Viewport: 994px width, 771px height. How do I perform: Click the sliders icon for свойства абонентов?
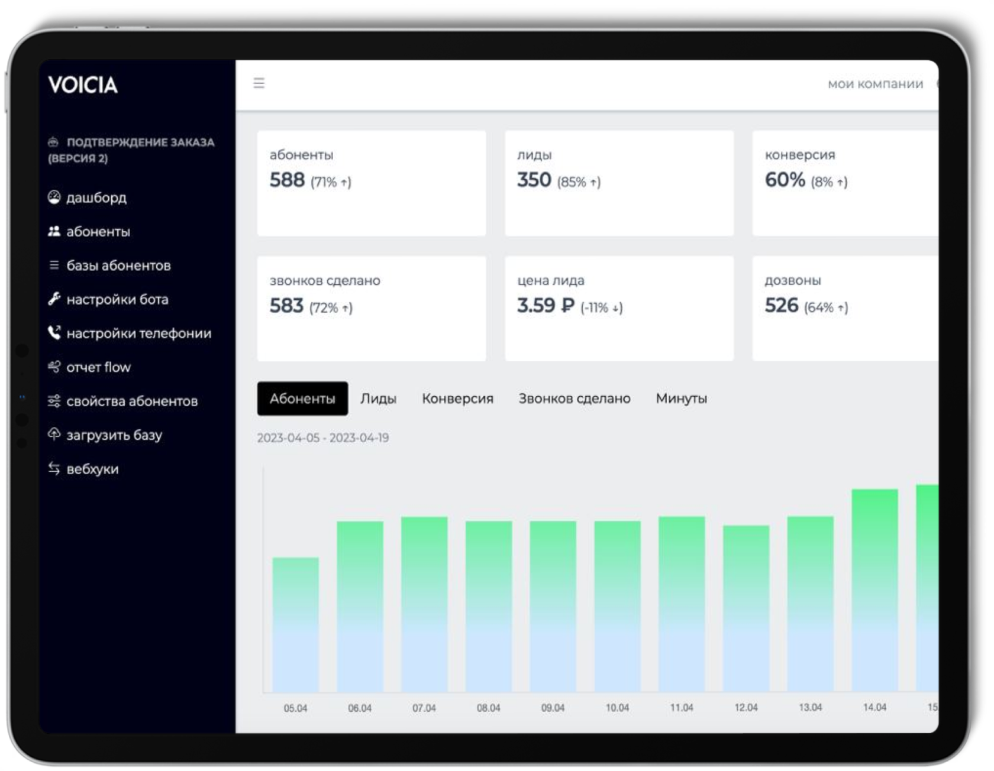(x=54, y=401)
